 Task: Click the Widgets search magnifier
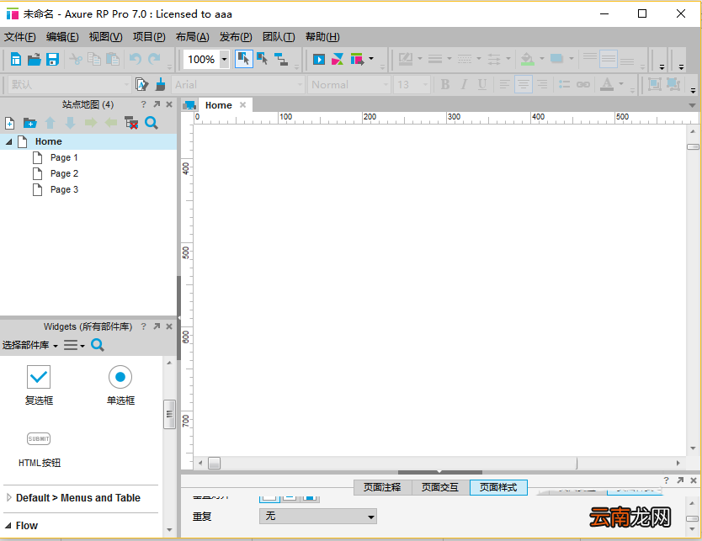pos(98,345)
